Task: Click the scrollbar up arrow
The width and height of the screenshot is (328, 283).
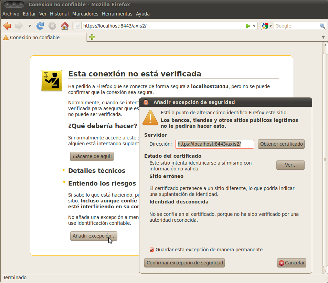Action: (x=325, y=45)
